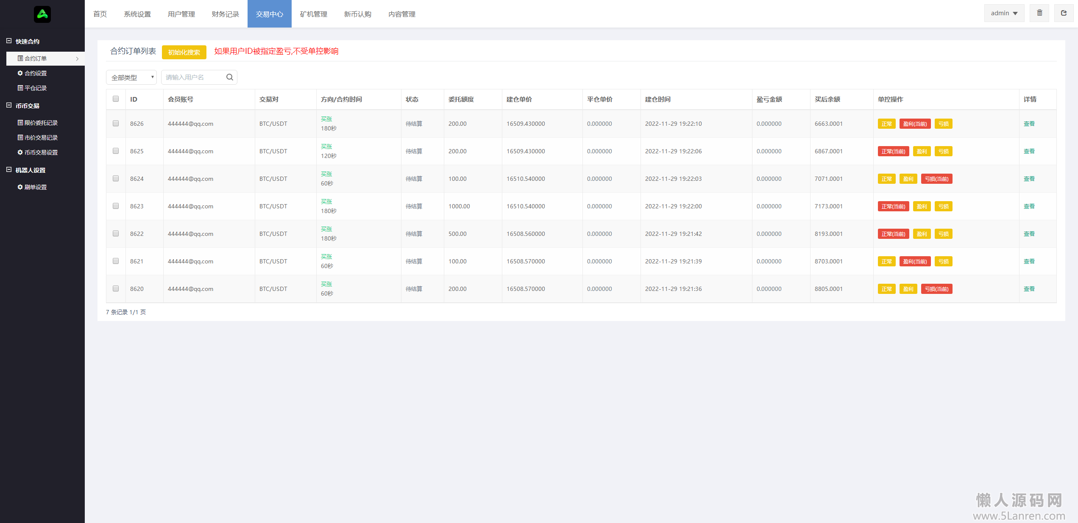The height and width of the screenshot is (523, 1078).
Task: Collapse the 快速合约 sidebar section
Action: pyautogui.click(x=9, y=41)
